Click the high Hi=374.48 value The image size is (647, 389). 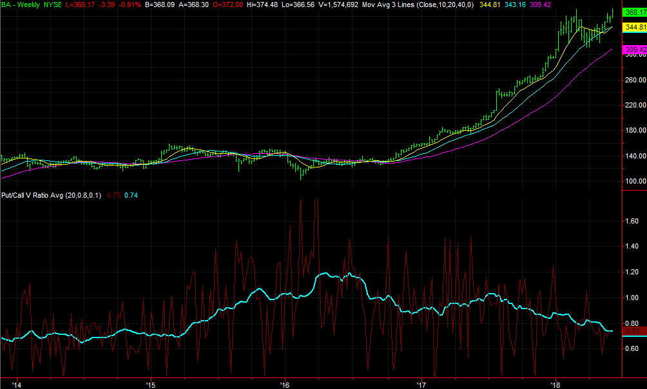click(x=262, y=5)
